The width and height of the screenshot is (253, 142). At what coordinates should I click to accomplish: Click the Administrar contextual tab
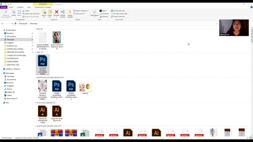click(x=43, y=4)
